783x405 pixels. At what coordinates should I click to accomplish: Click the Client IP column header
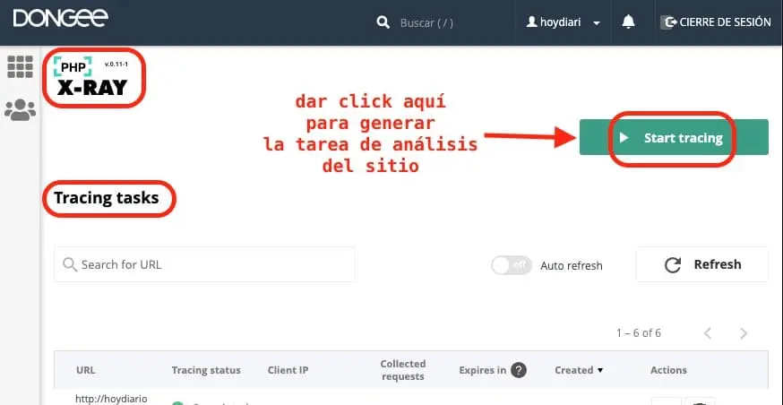(x=288, y=370)
